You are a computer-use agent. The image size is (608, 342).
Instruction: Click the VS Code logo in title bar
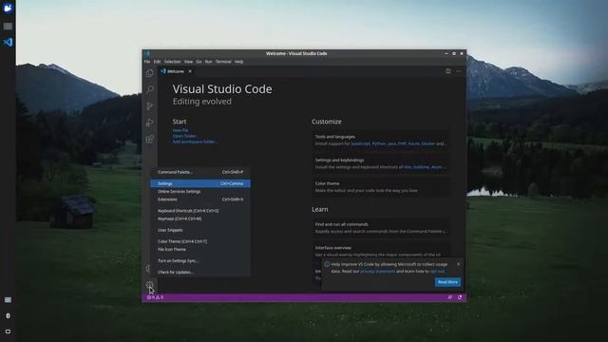pos(147,53)
